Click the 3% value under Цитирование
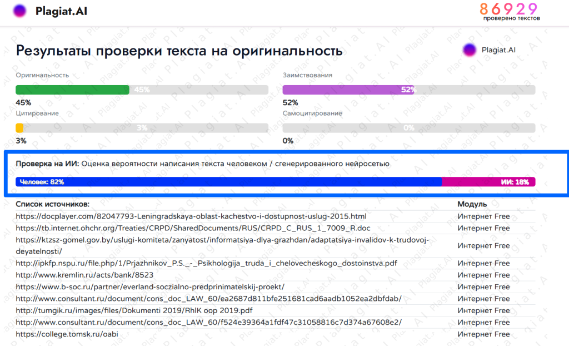 21,141
